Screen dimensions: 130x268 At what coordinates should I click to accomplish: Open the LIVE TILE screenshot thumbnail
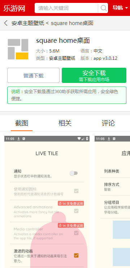pos(47,202)
